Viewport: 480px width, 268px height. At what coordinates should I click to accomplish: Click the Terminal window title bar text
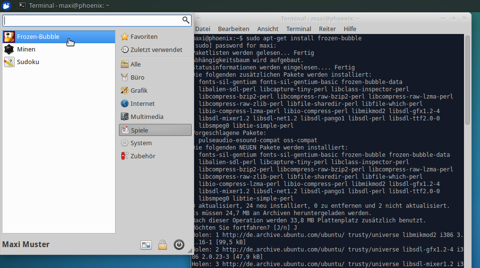click(x=320, y=18)
